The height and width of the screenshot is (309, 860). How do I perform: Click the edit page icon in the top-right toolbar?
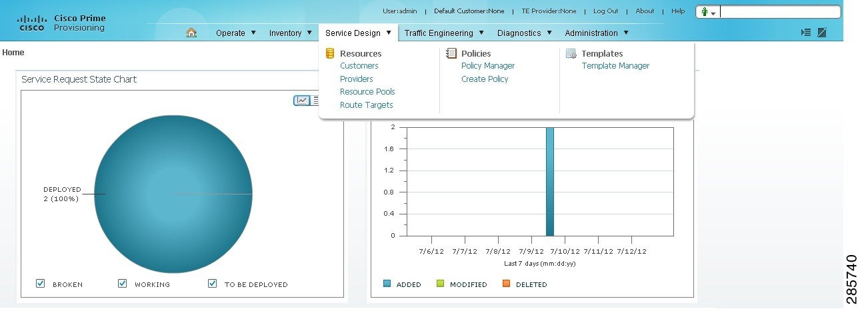(823, 32)
